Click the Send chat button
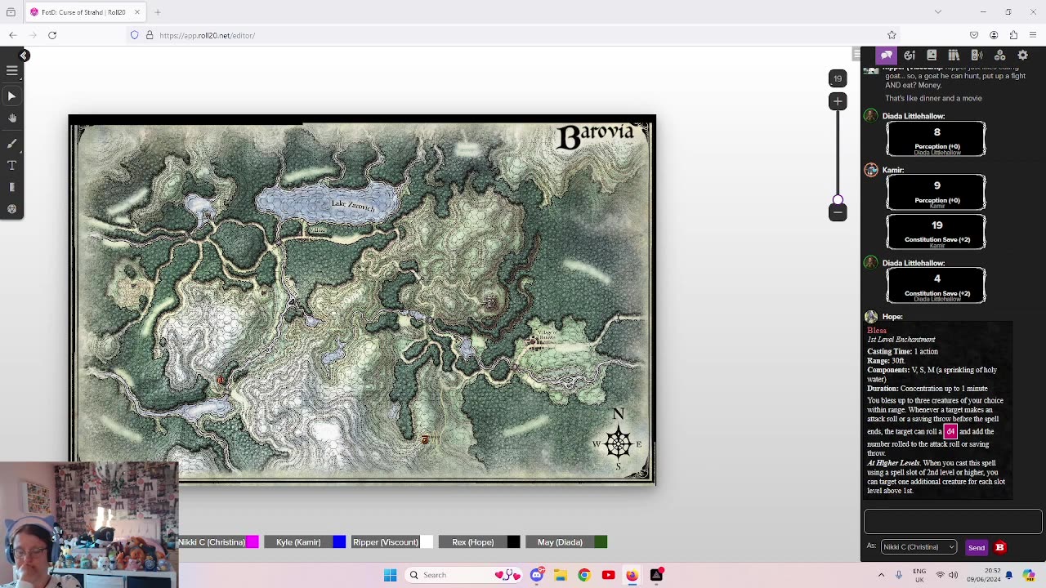 (x=977, y=548)
